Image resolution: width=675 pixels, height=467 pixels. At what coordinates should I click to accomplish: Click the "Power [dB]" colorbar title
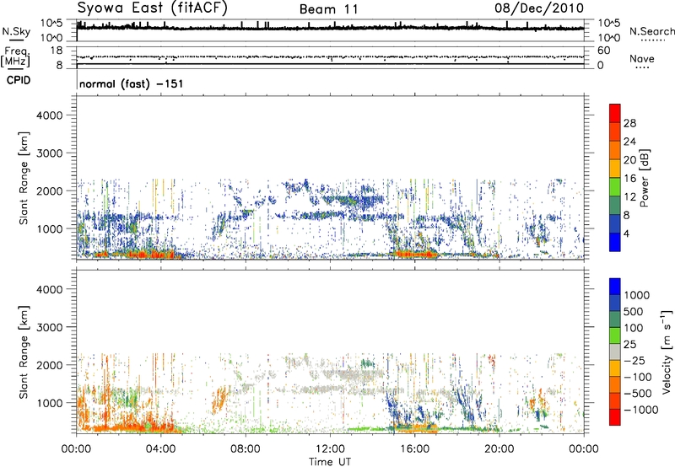coord(645,178)
